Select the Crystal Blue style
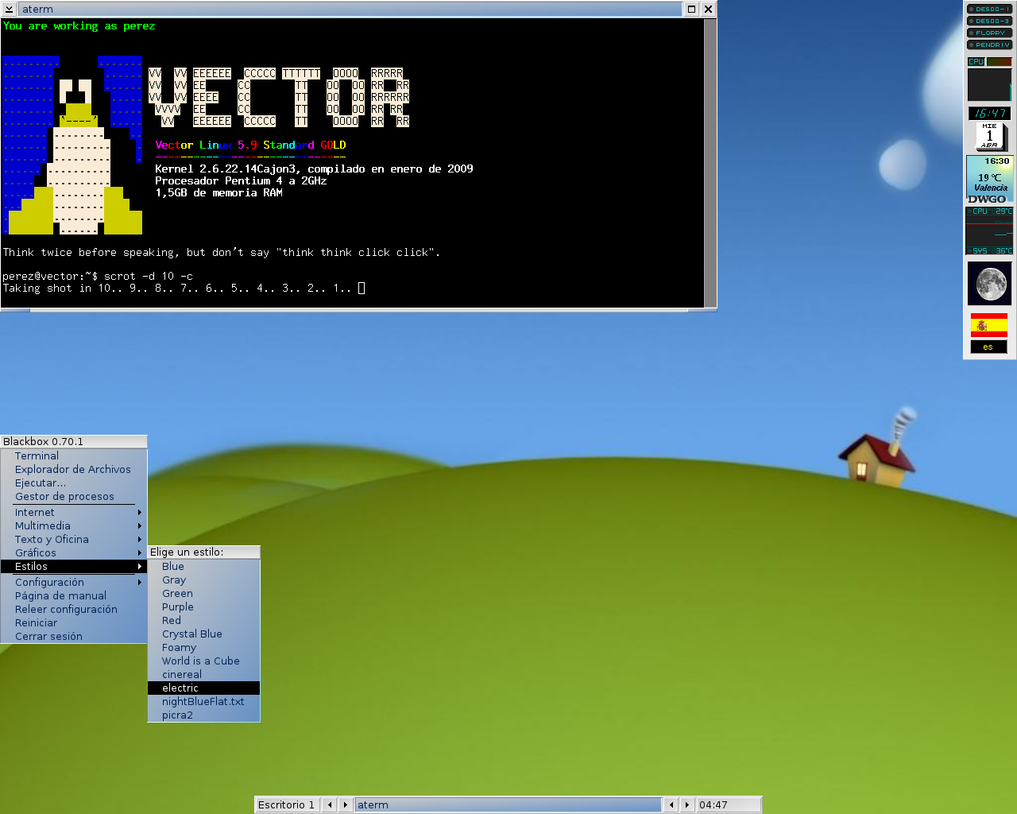The height and width of the screenshot is (814, 1017). [204, 634]
